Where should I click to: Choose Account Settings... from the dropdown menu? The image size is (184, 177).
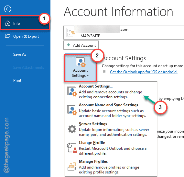(111, 92)
